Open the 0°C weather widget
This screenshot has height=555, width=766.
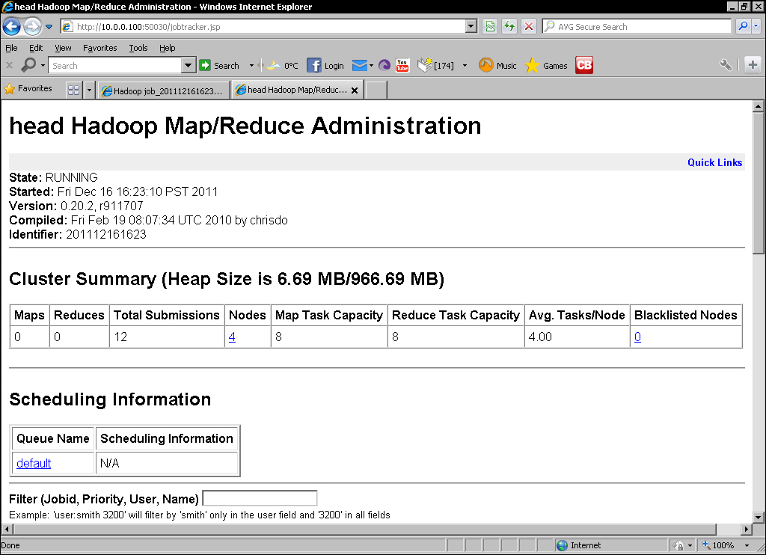click(x=283, y=66)
